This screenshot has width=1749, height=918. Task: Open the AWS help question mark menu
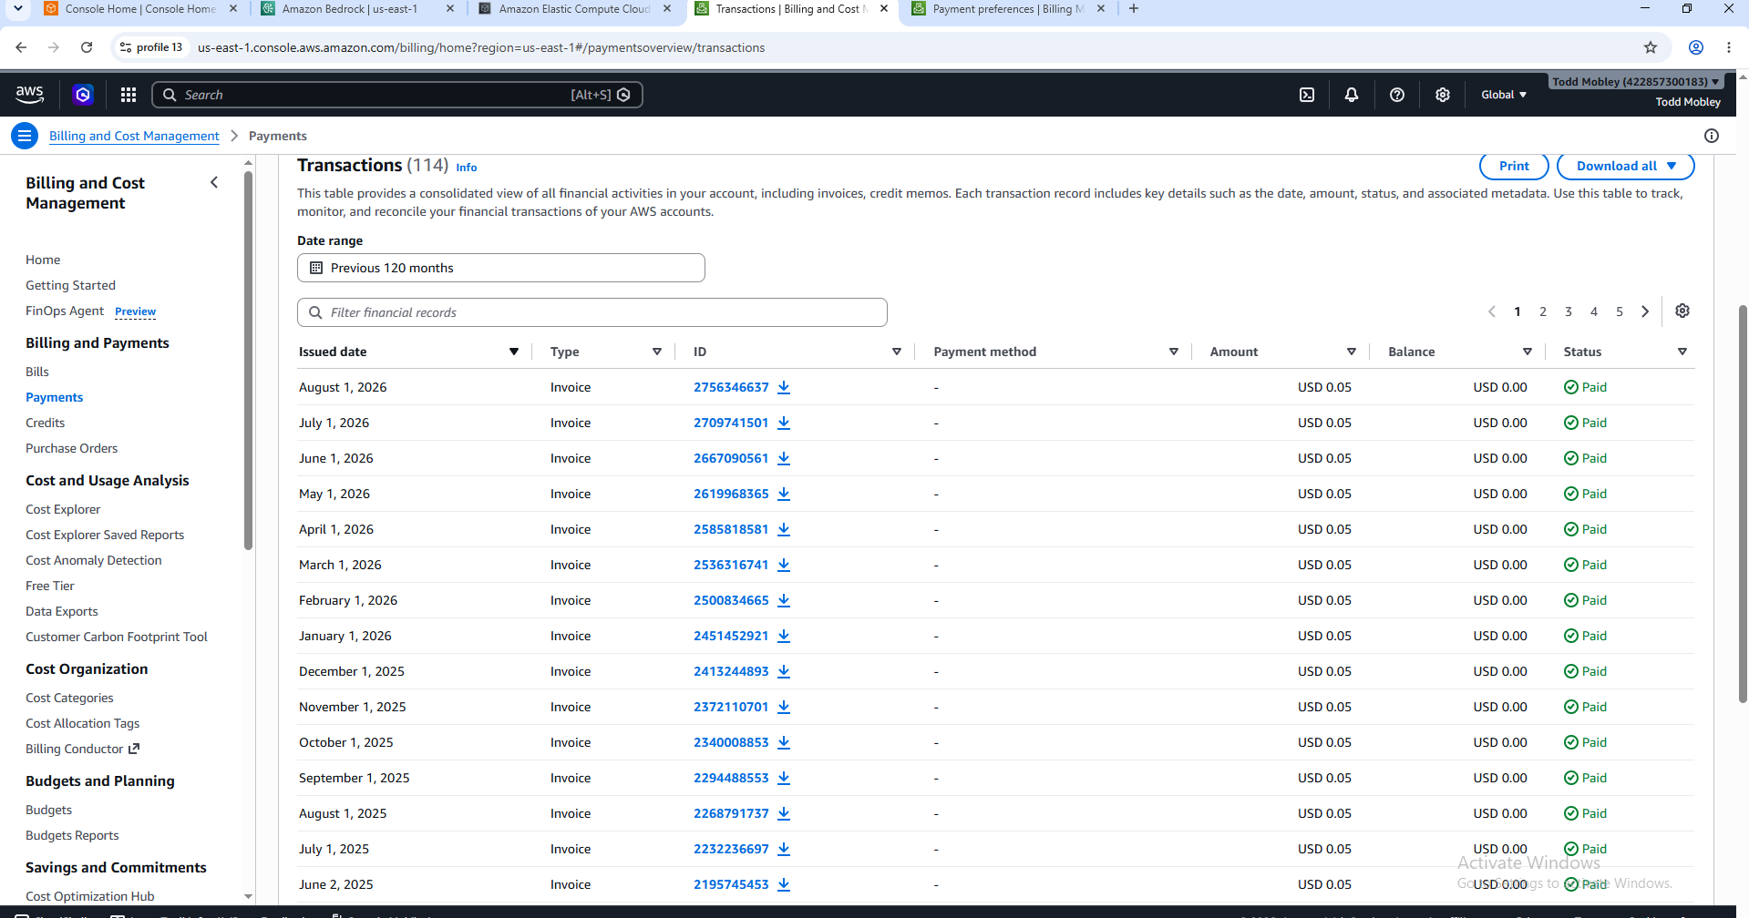(1397, 95)
